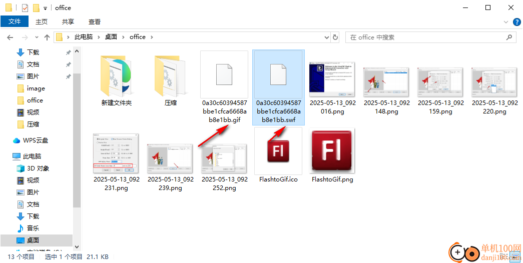523x263 pixels.
Task: Select 3D 对象 in navigation pane
Action: tap(38, 168)
